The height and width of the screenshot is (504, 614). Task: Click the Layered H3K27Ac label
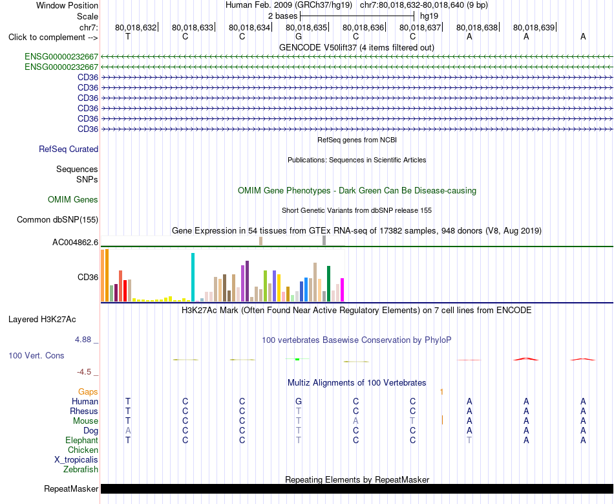click(42, 320)
